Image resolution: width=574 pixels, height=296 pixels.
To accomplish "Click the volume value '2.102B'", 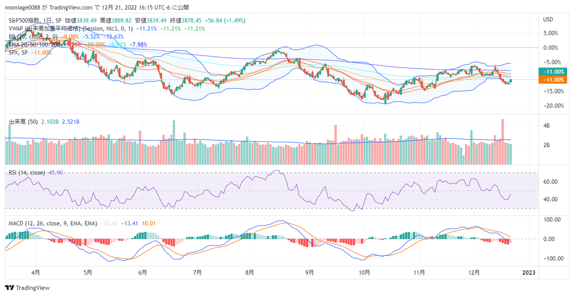I will pyautogui.click(x=49, y=122).
